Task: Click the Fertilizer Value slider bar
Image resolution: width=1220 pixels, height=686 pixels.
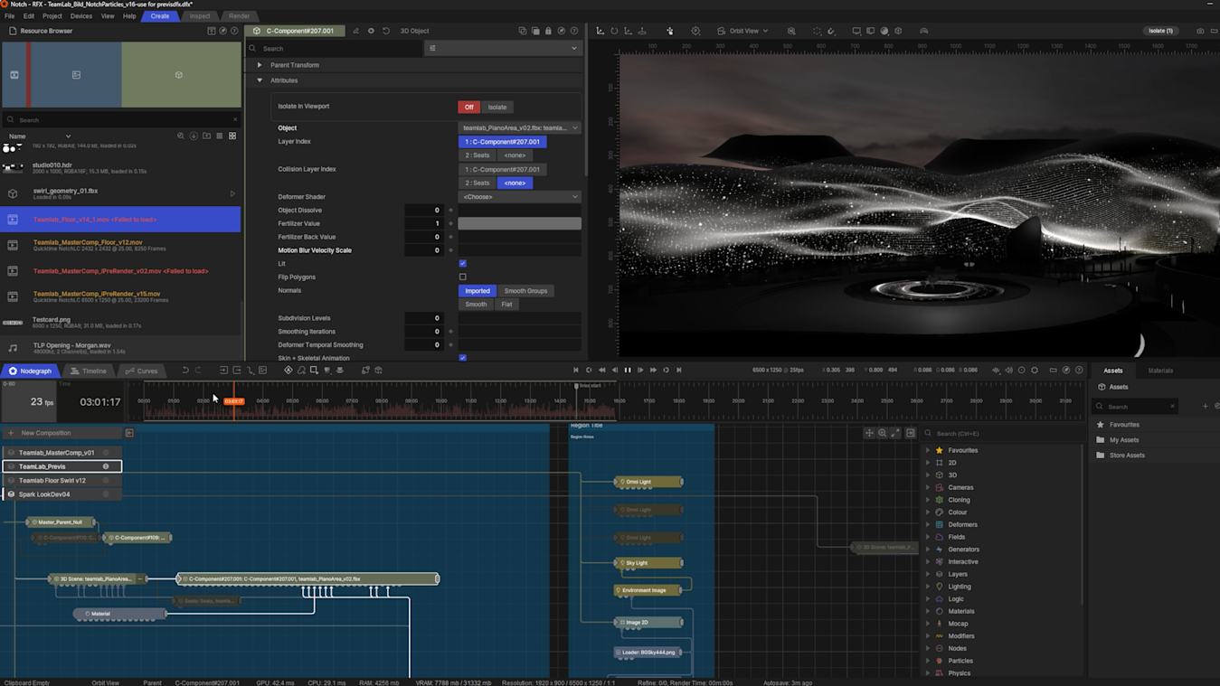Action: [x=519, y=223]
